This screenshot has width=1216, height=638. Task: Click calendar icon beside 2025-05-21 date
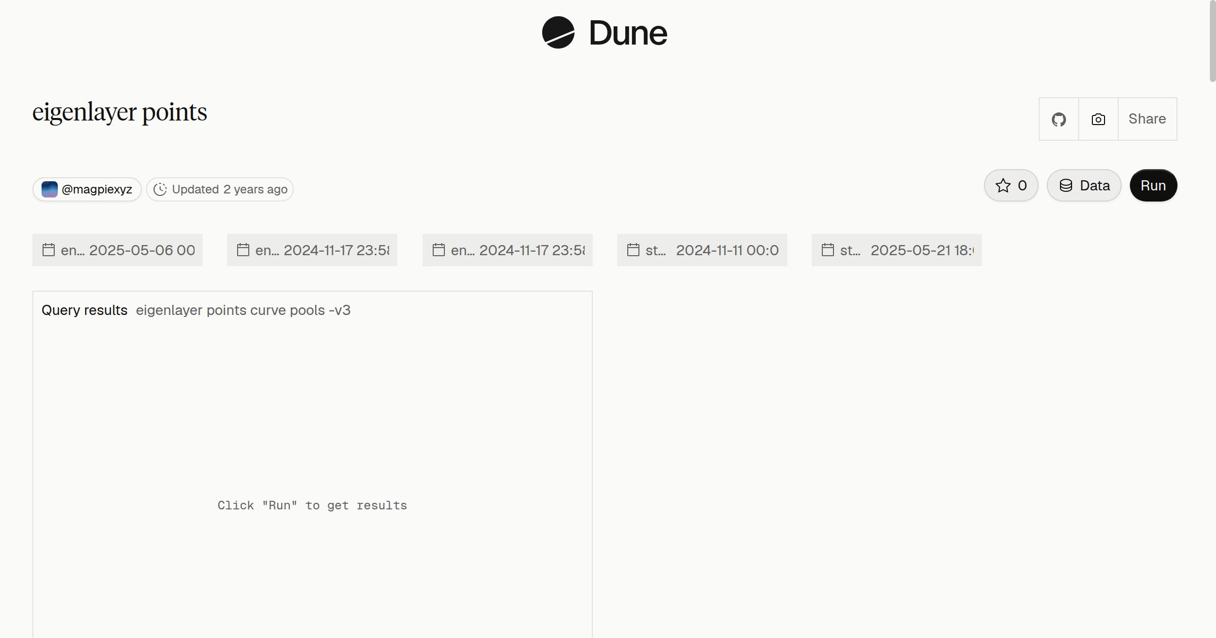pyautogui.click(x=828, y=250)
